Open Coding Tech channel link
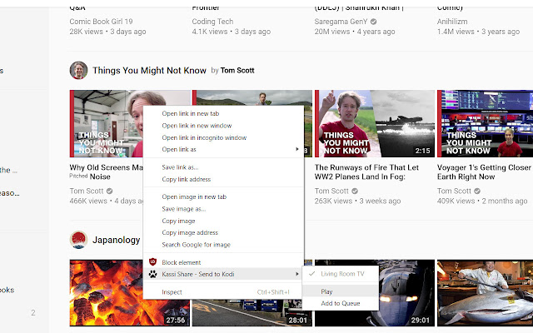Image resolution: width=533 pixels, height=333 pixels. 212,22
